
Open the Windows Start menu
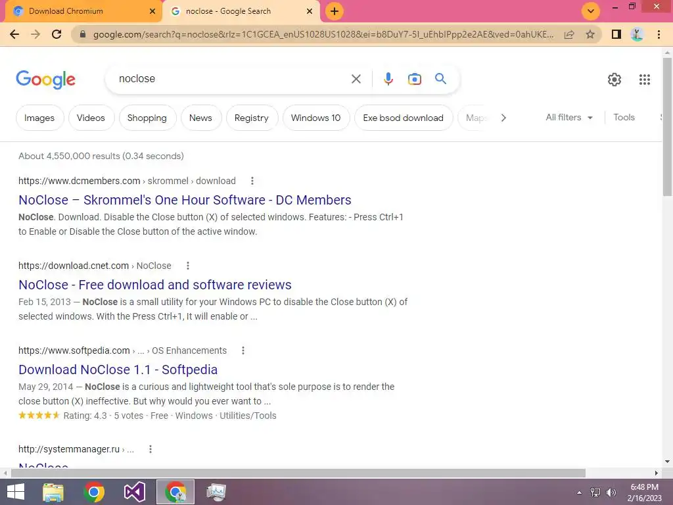pos(16,492)
